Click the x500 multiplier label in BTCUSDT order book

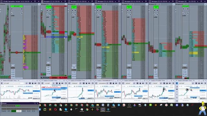point(13,16)
